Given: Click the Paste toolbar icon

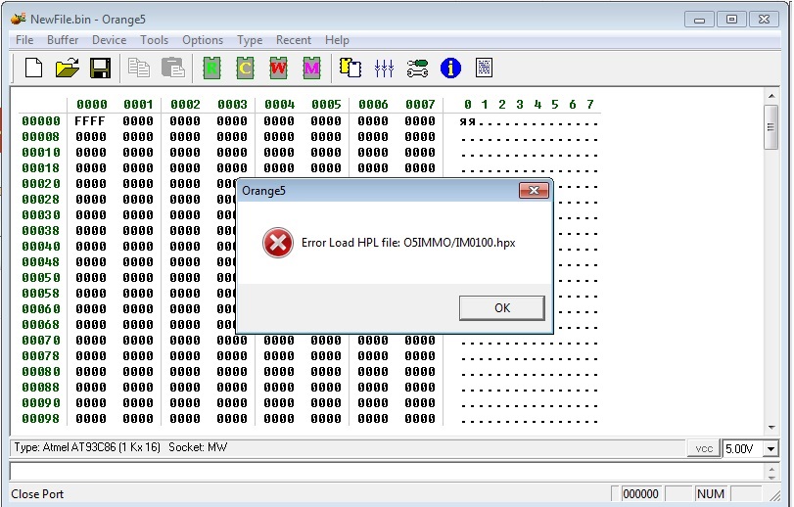Looking at the screenshot, I should pos(172,68).
